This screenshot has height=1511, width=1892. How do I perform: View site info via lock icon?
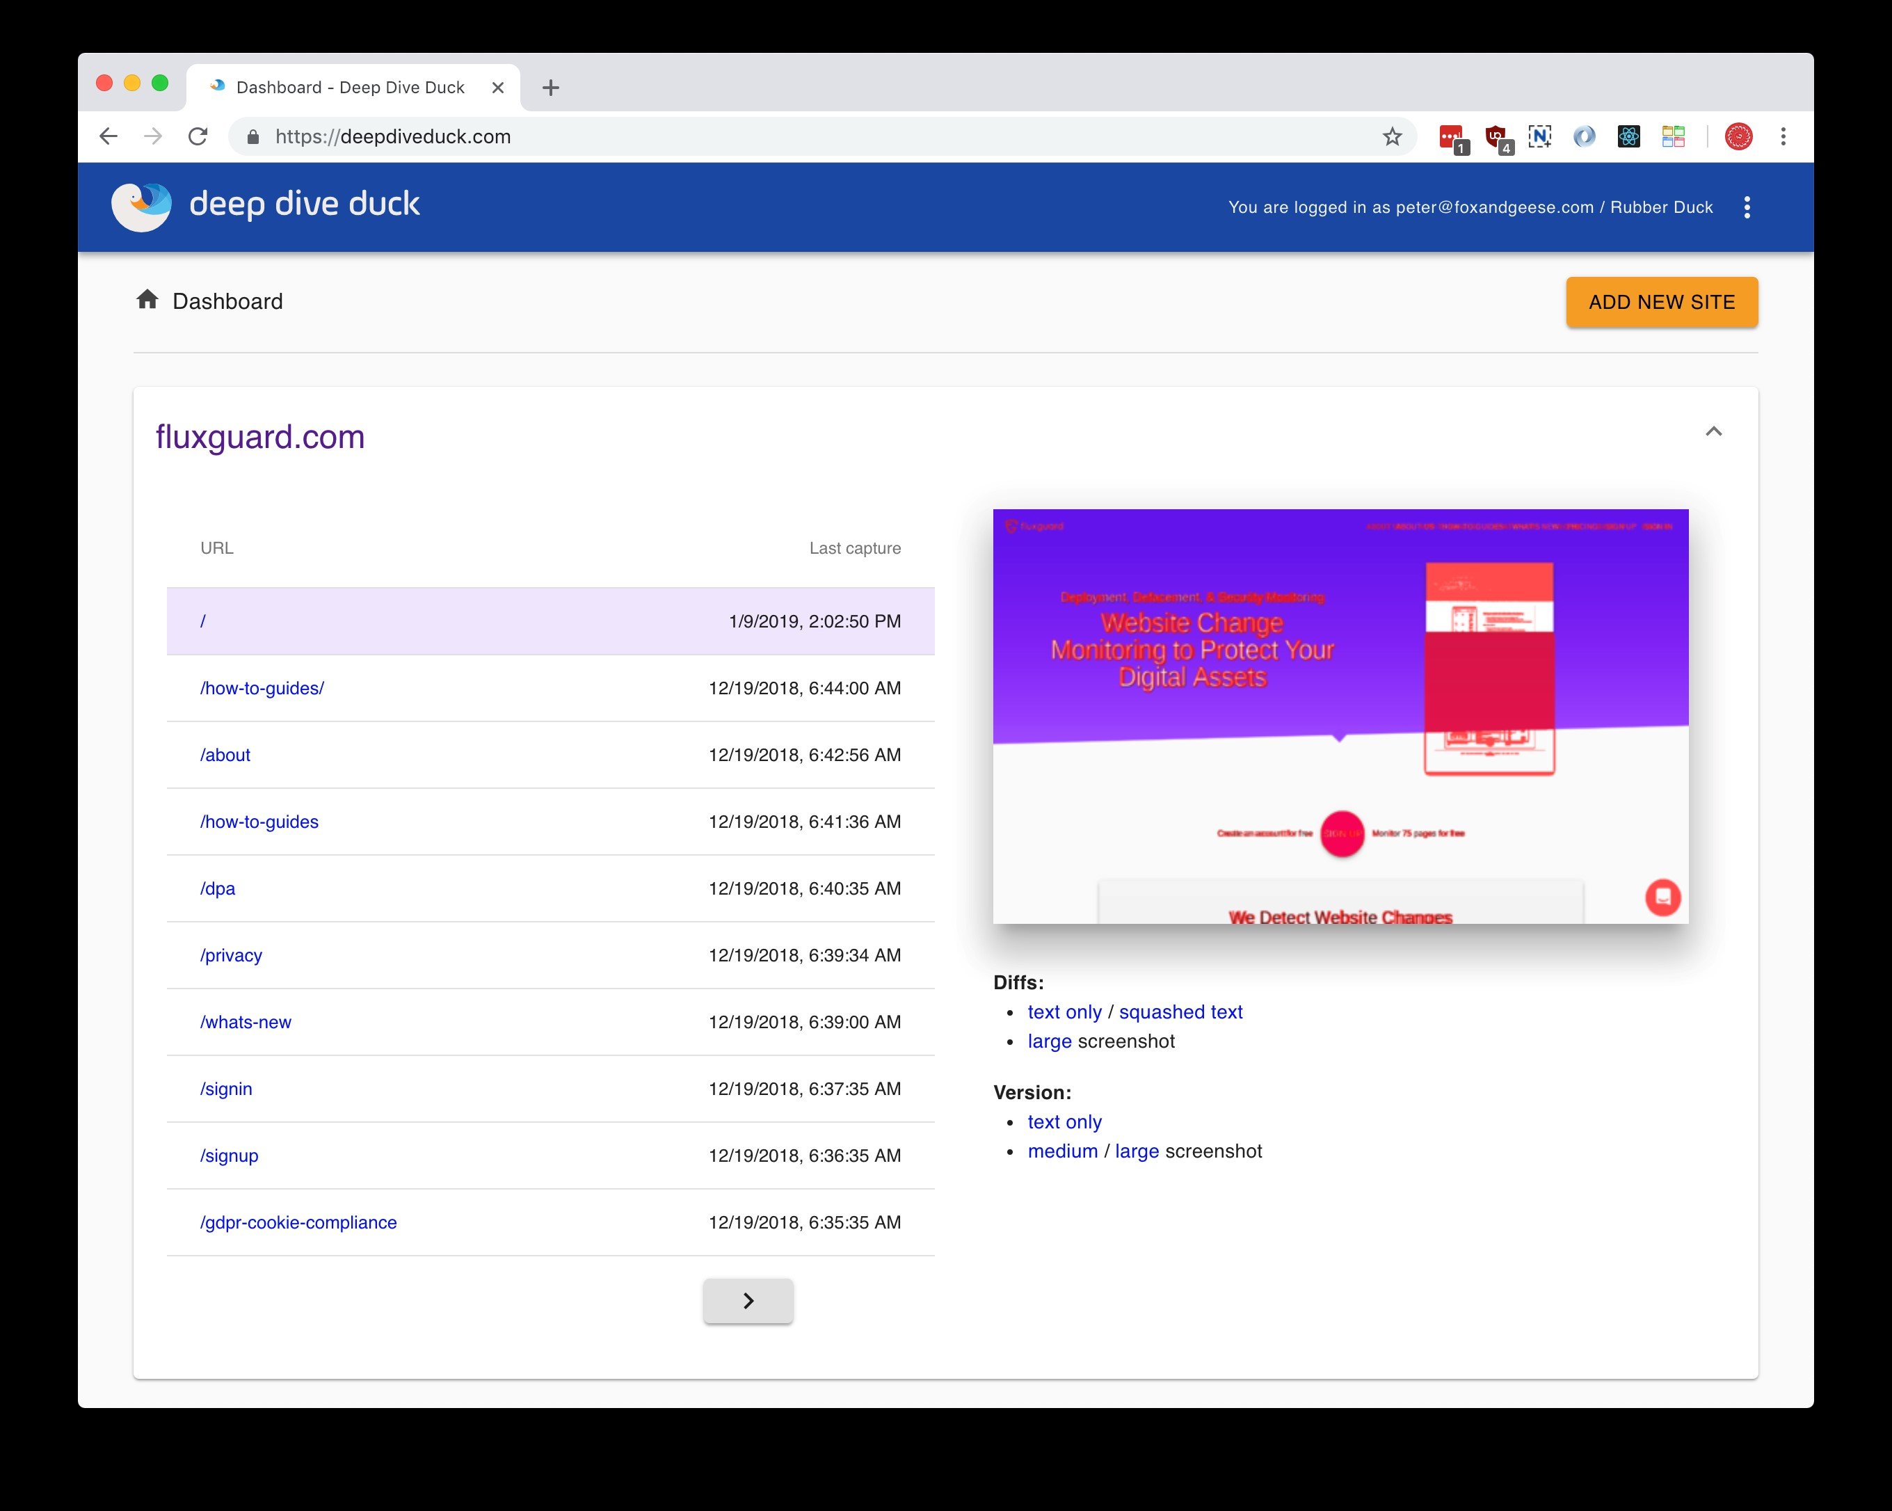pos(252,137)
